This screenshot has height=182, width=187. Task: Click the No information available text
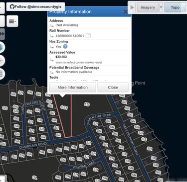(74, 72)
